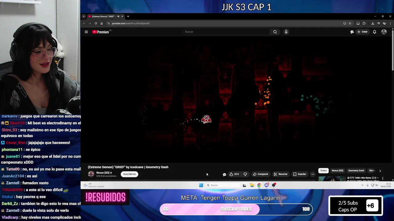The height and width of the screenshot is (221, 394).
Task: Open the account avatar menu on YouTube
Action: pyautogui.click(x=384, y=32)
